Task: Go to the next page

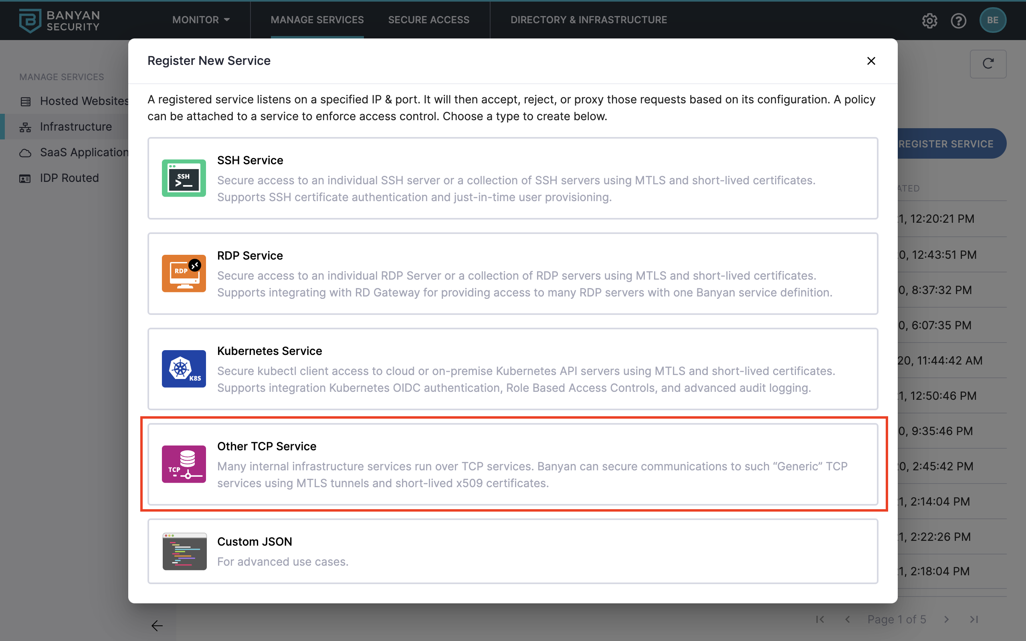Action: (946, 619)
